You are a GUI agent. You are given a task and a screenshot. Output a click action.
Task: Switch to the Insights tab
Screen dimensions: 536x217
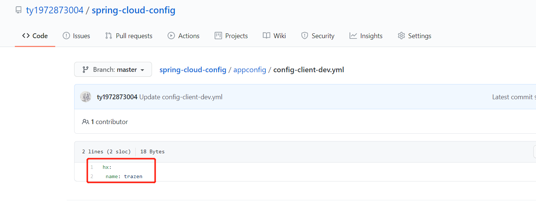click(371, 36)
